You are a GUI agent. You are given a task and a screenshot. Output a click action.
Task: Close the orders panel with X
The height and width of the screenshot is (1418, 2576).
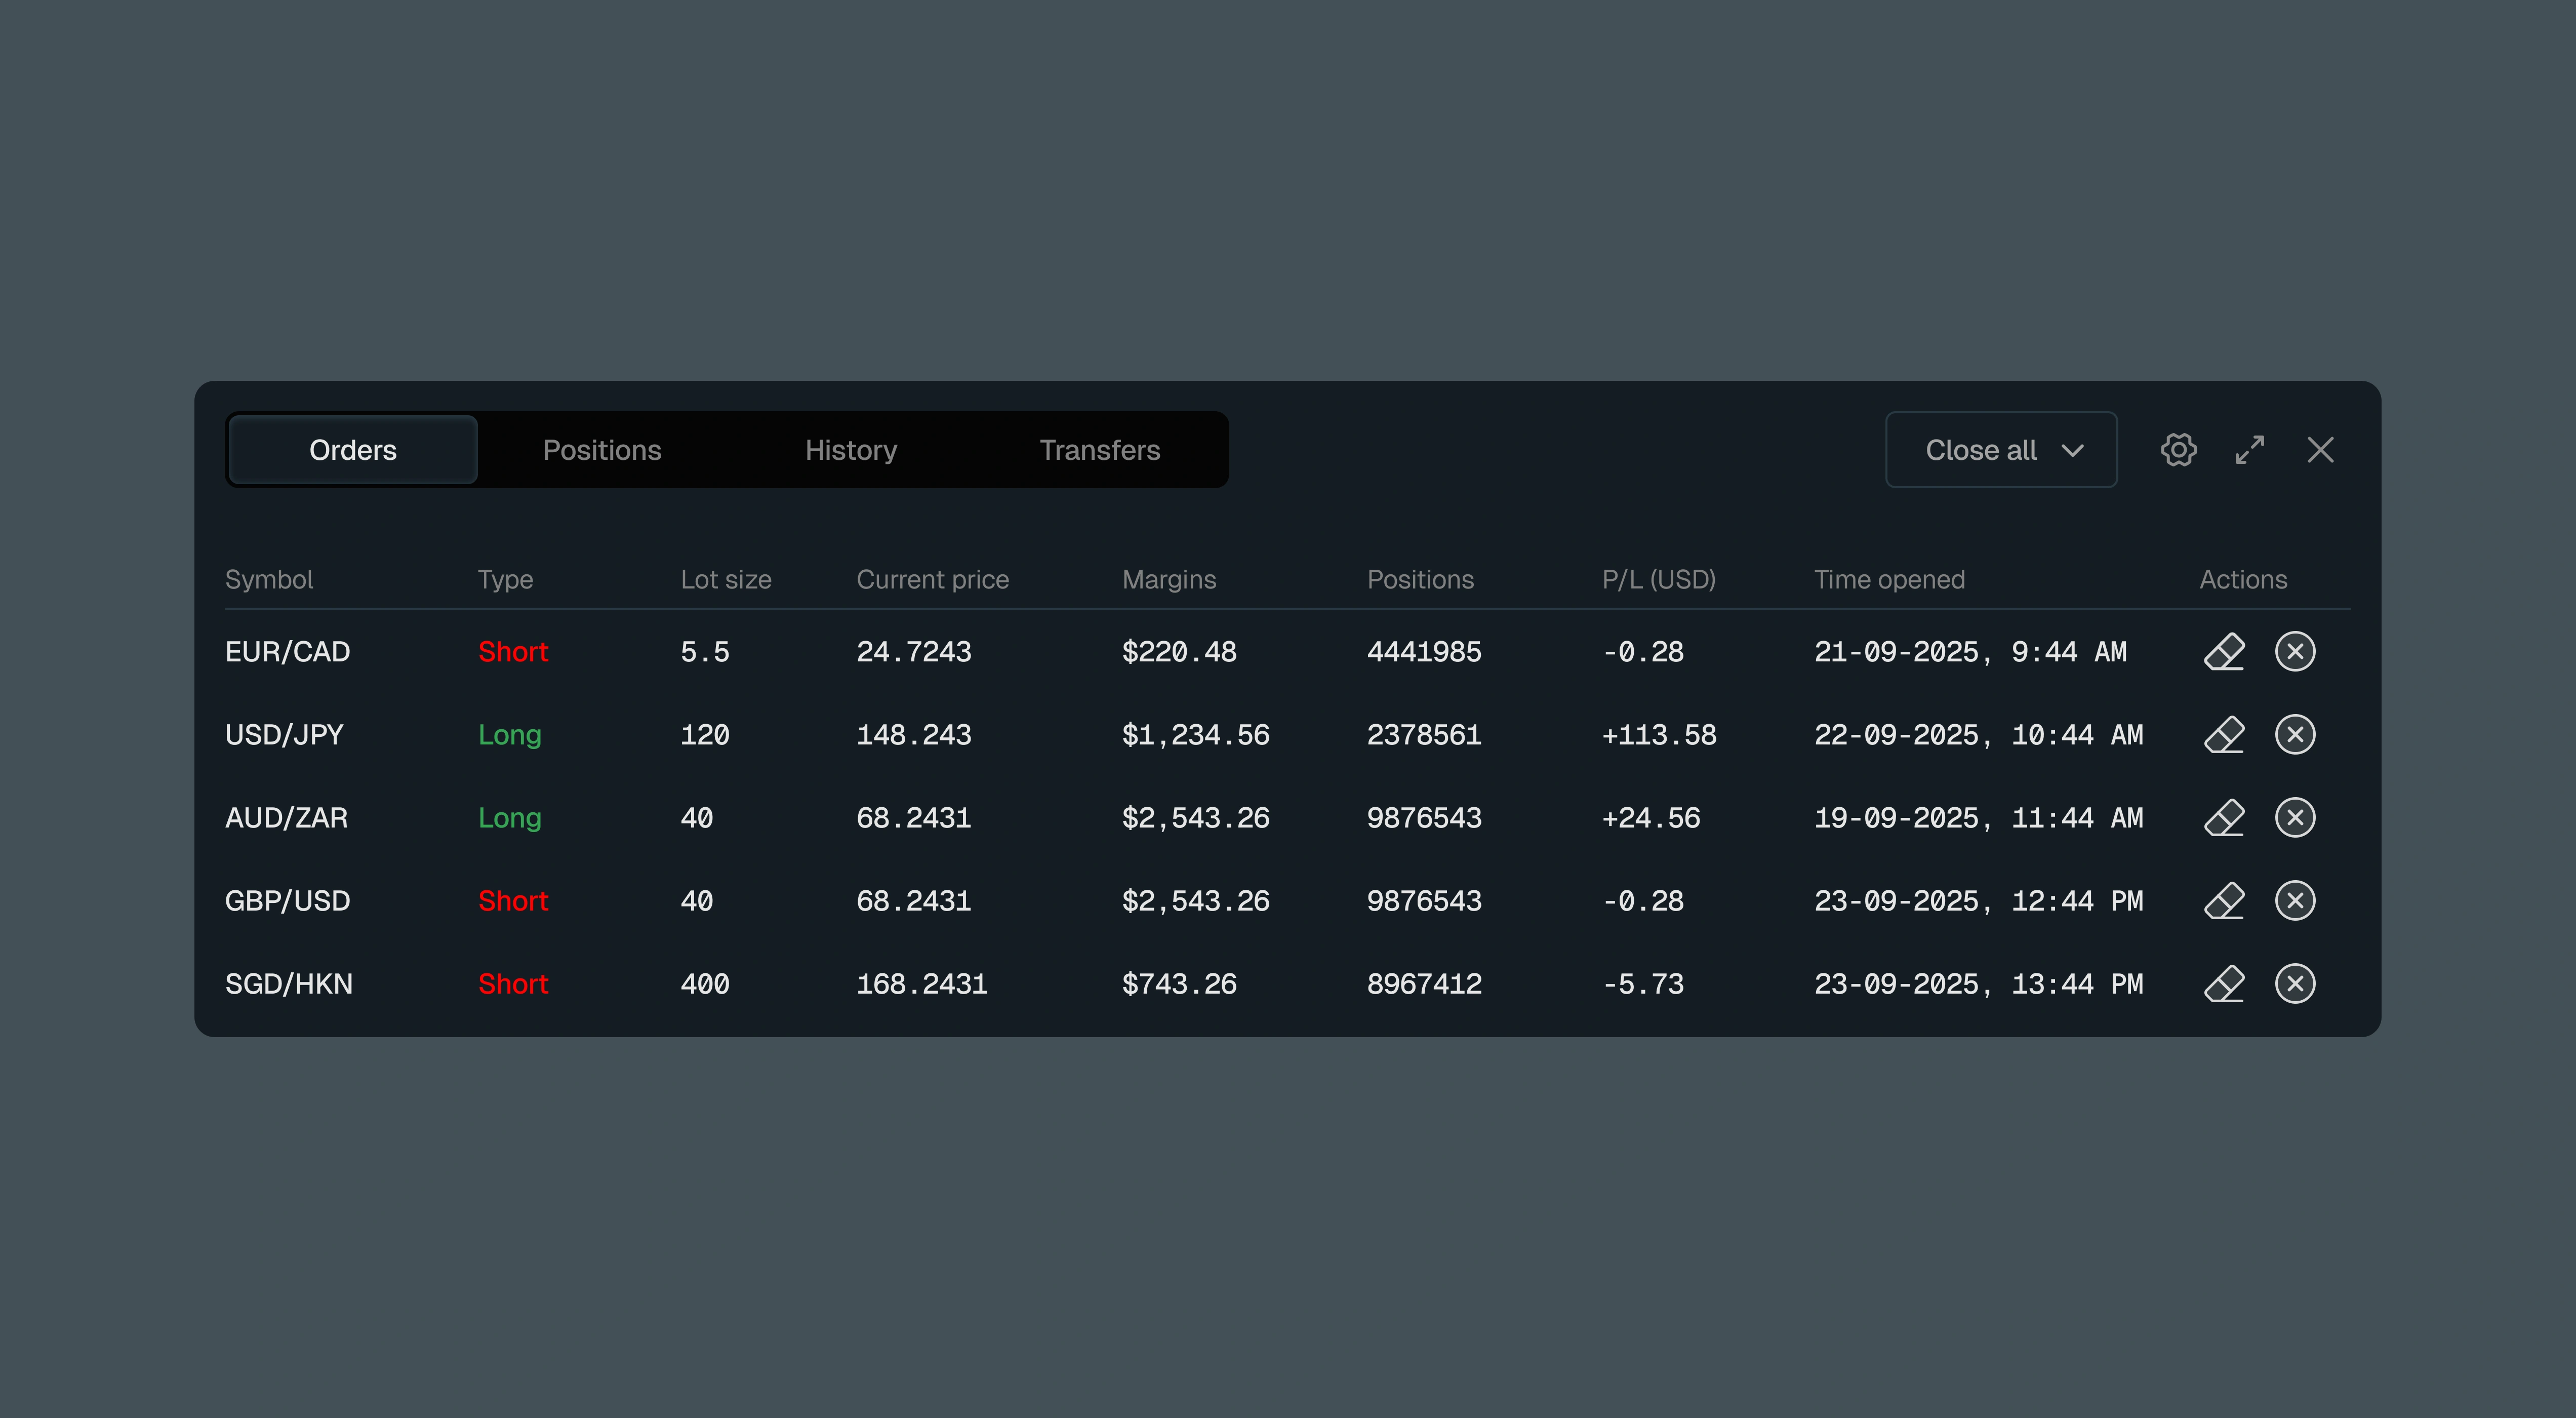pos(2320,450)
